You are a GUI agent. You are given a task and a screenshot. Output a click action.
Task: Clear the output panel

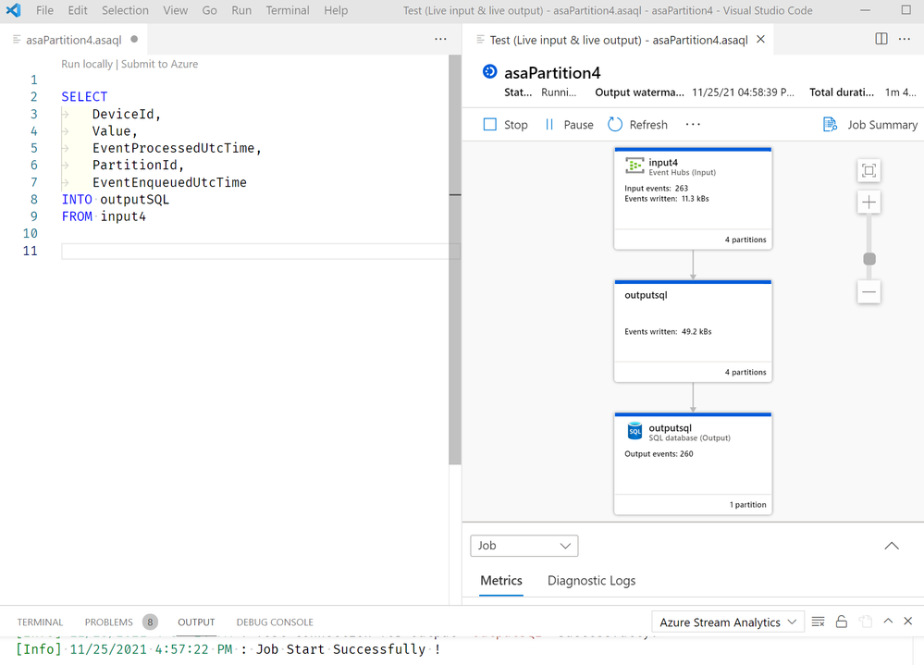coord(818,622)
